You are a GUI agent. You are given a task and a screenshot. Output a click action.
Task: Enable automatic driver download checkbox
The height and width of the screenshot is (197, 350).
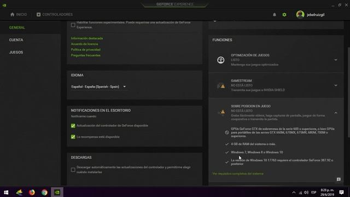[x=73, y=170]
